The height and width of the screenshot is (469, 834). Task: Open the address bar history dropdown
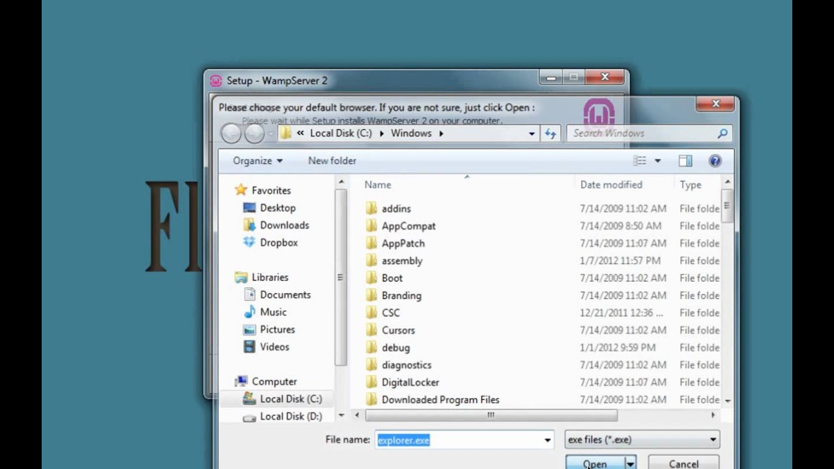532,134
